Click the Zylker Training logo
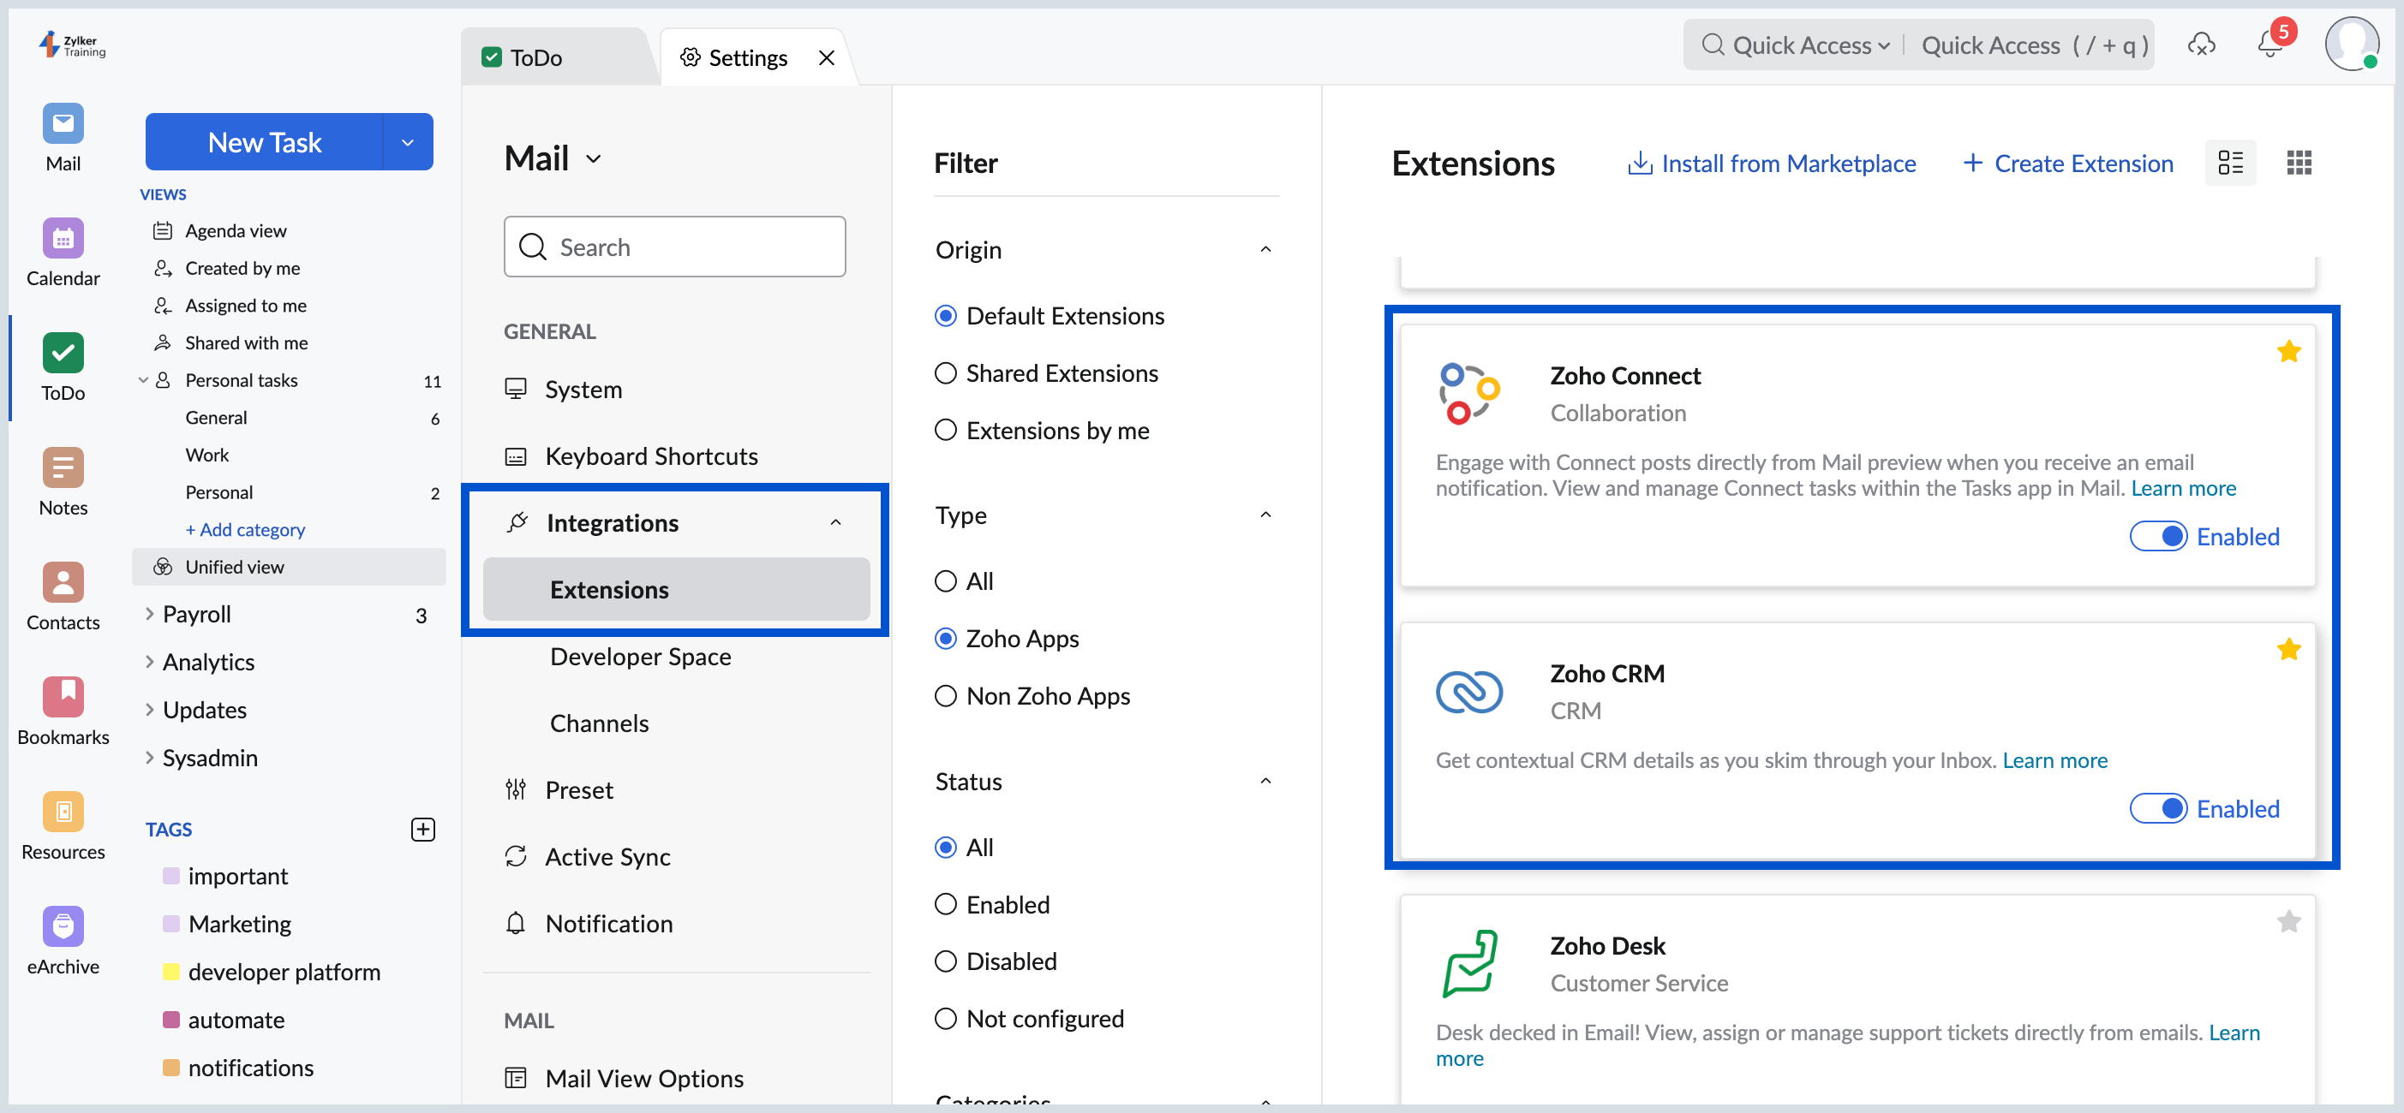The width and height of the screenshot is (2404, 1113). 73,45
